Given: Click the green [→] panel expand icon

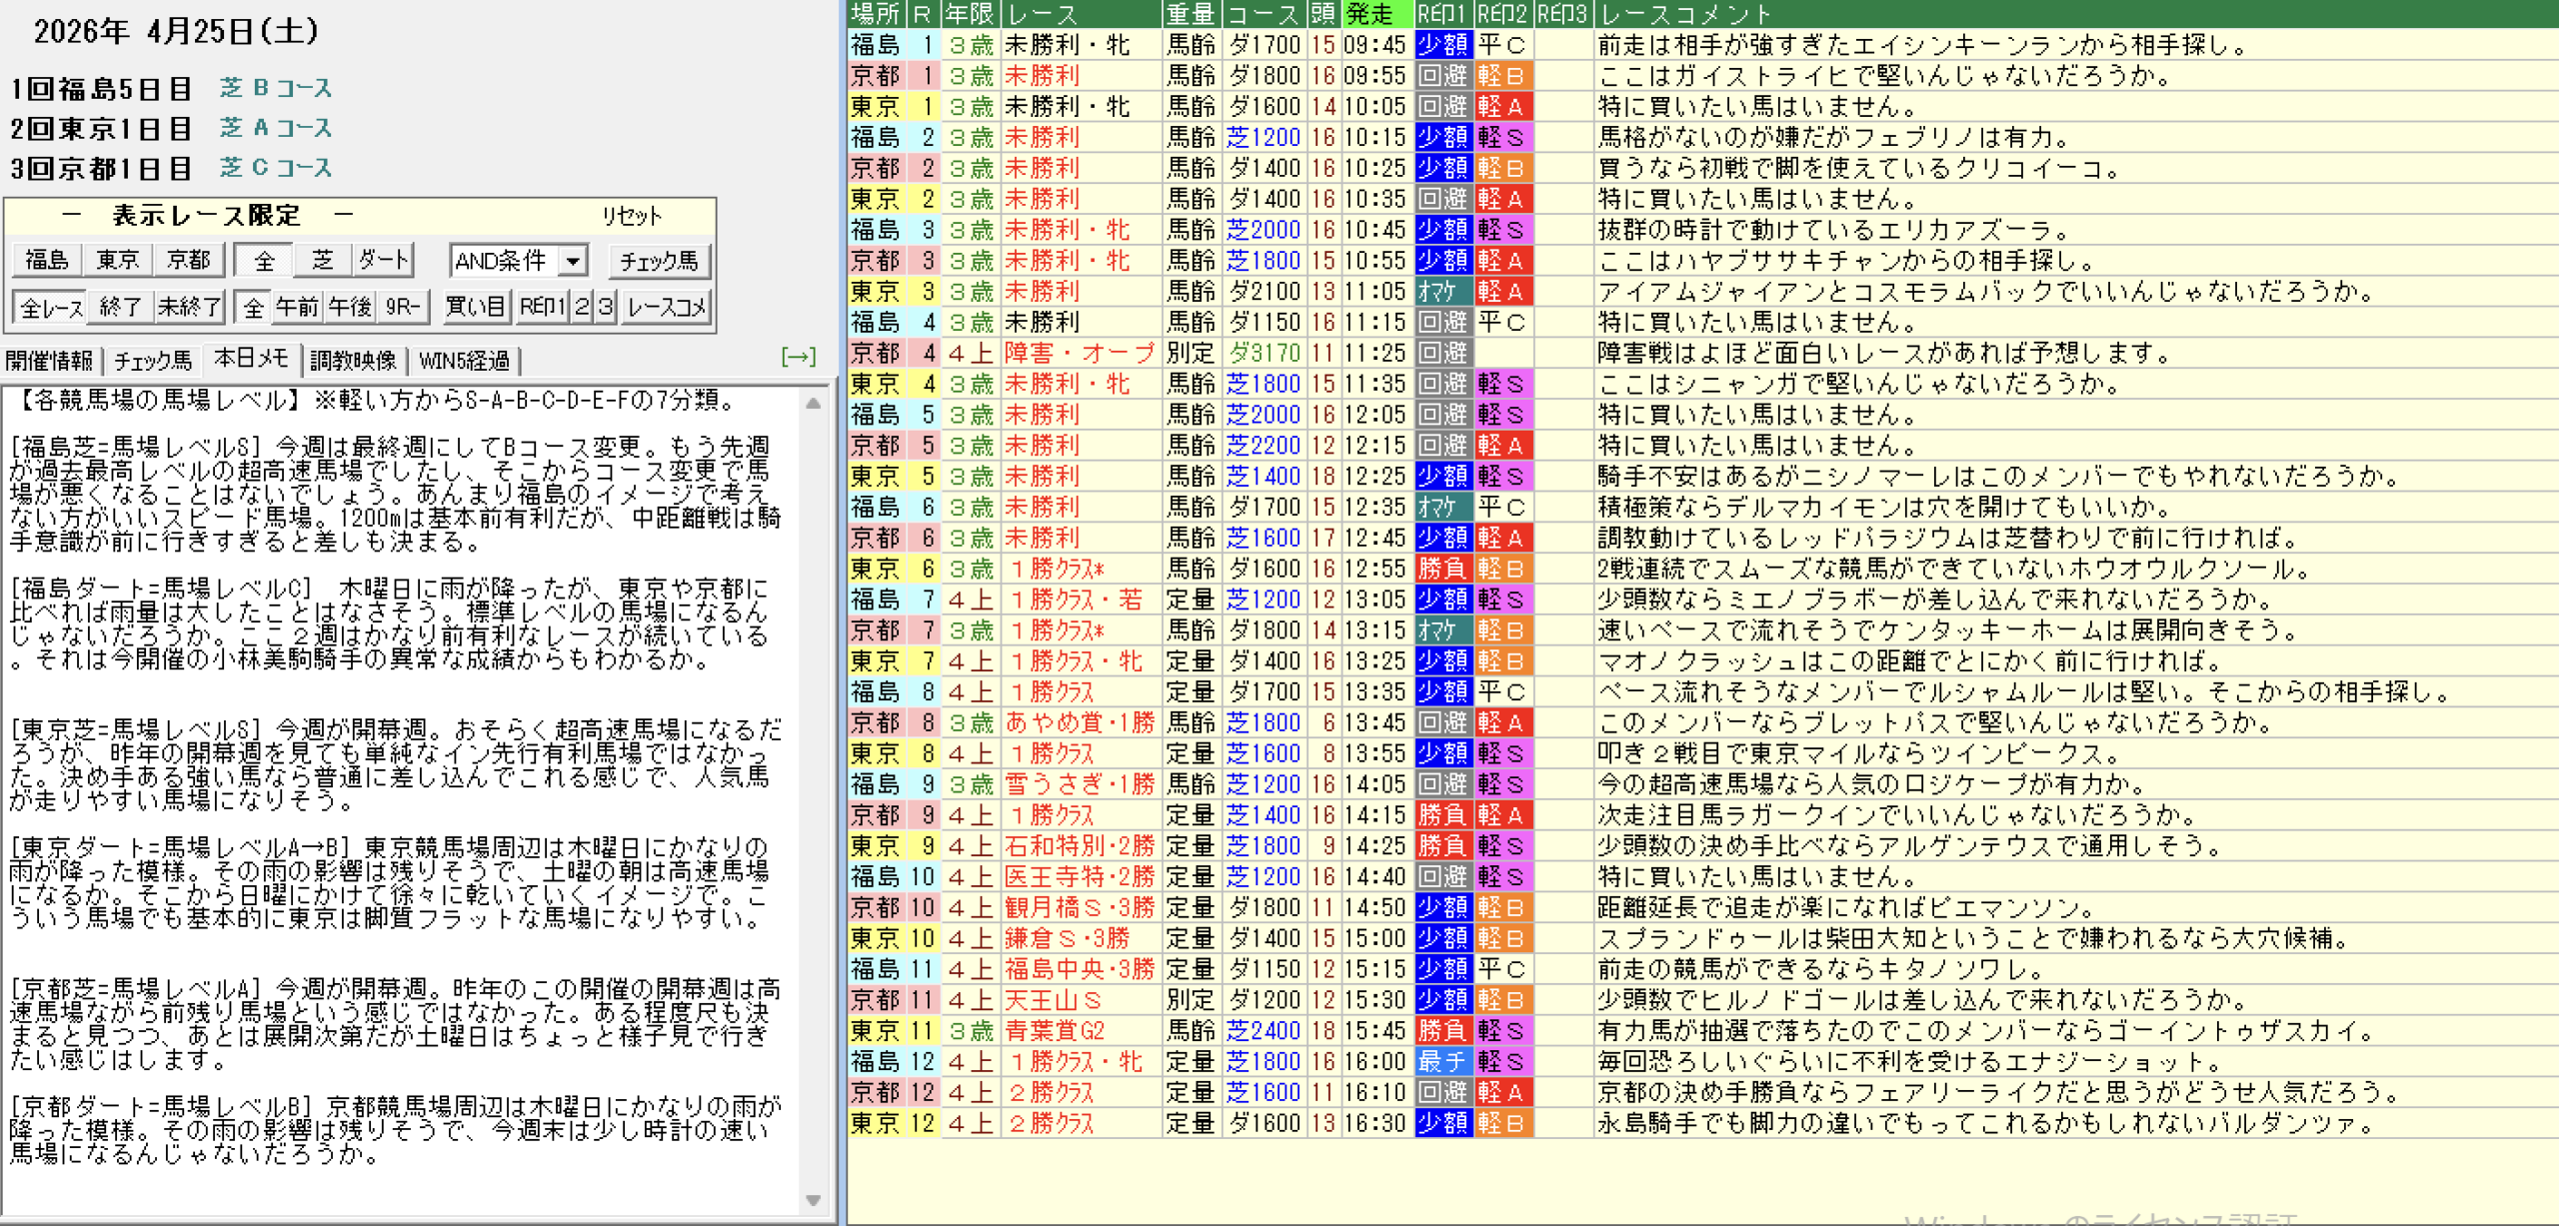Looking at the screenshot, I should coord(798,357).
